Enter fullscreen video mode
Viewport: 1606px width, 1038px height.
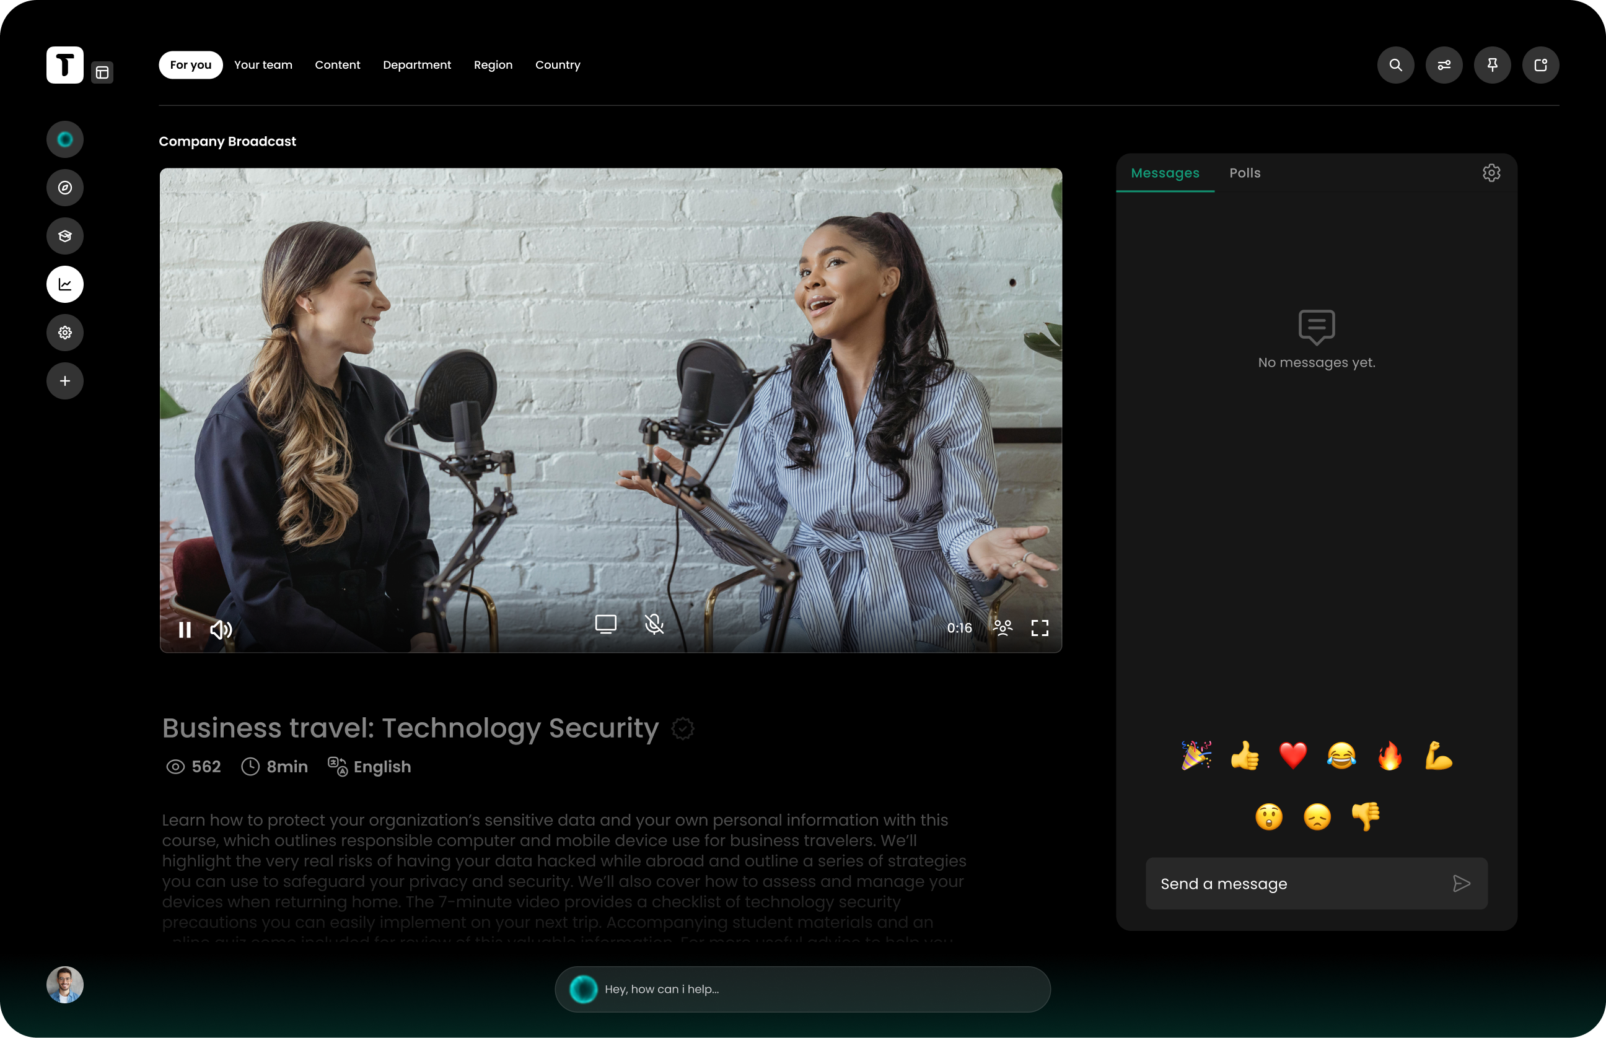1039,627
